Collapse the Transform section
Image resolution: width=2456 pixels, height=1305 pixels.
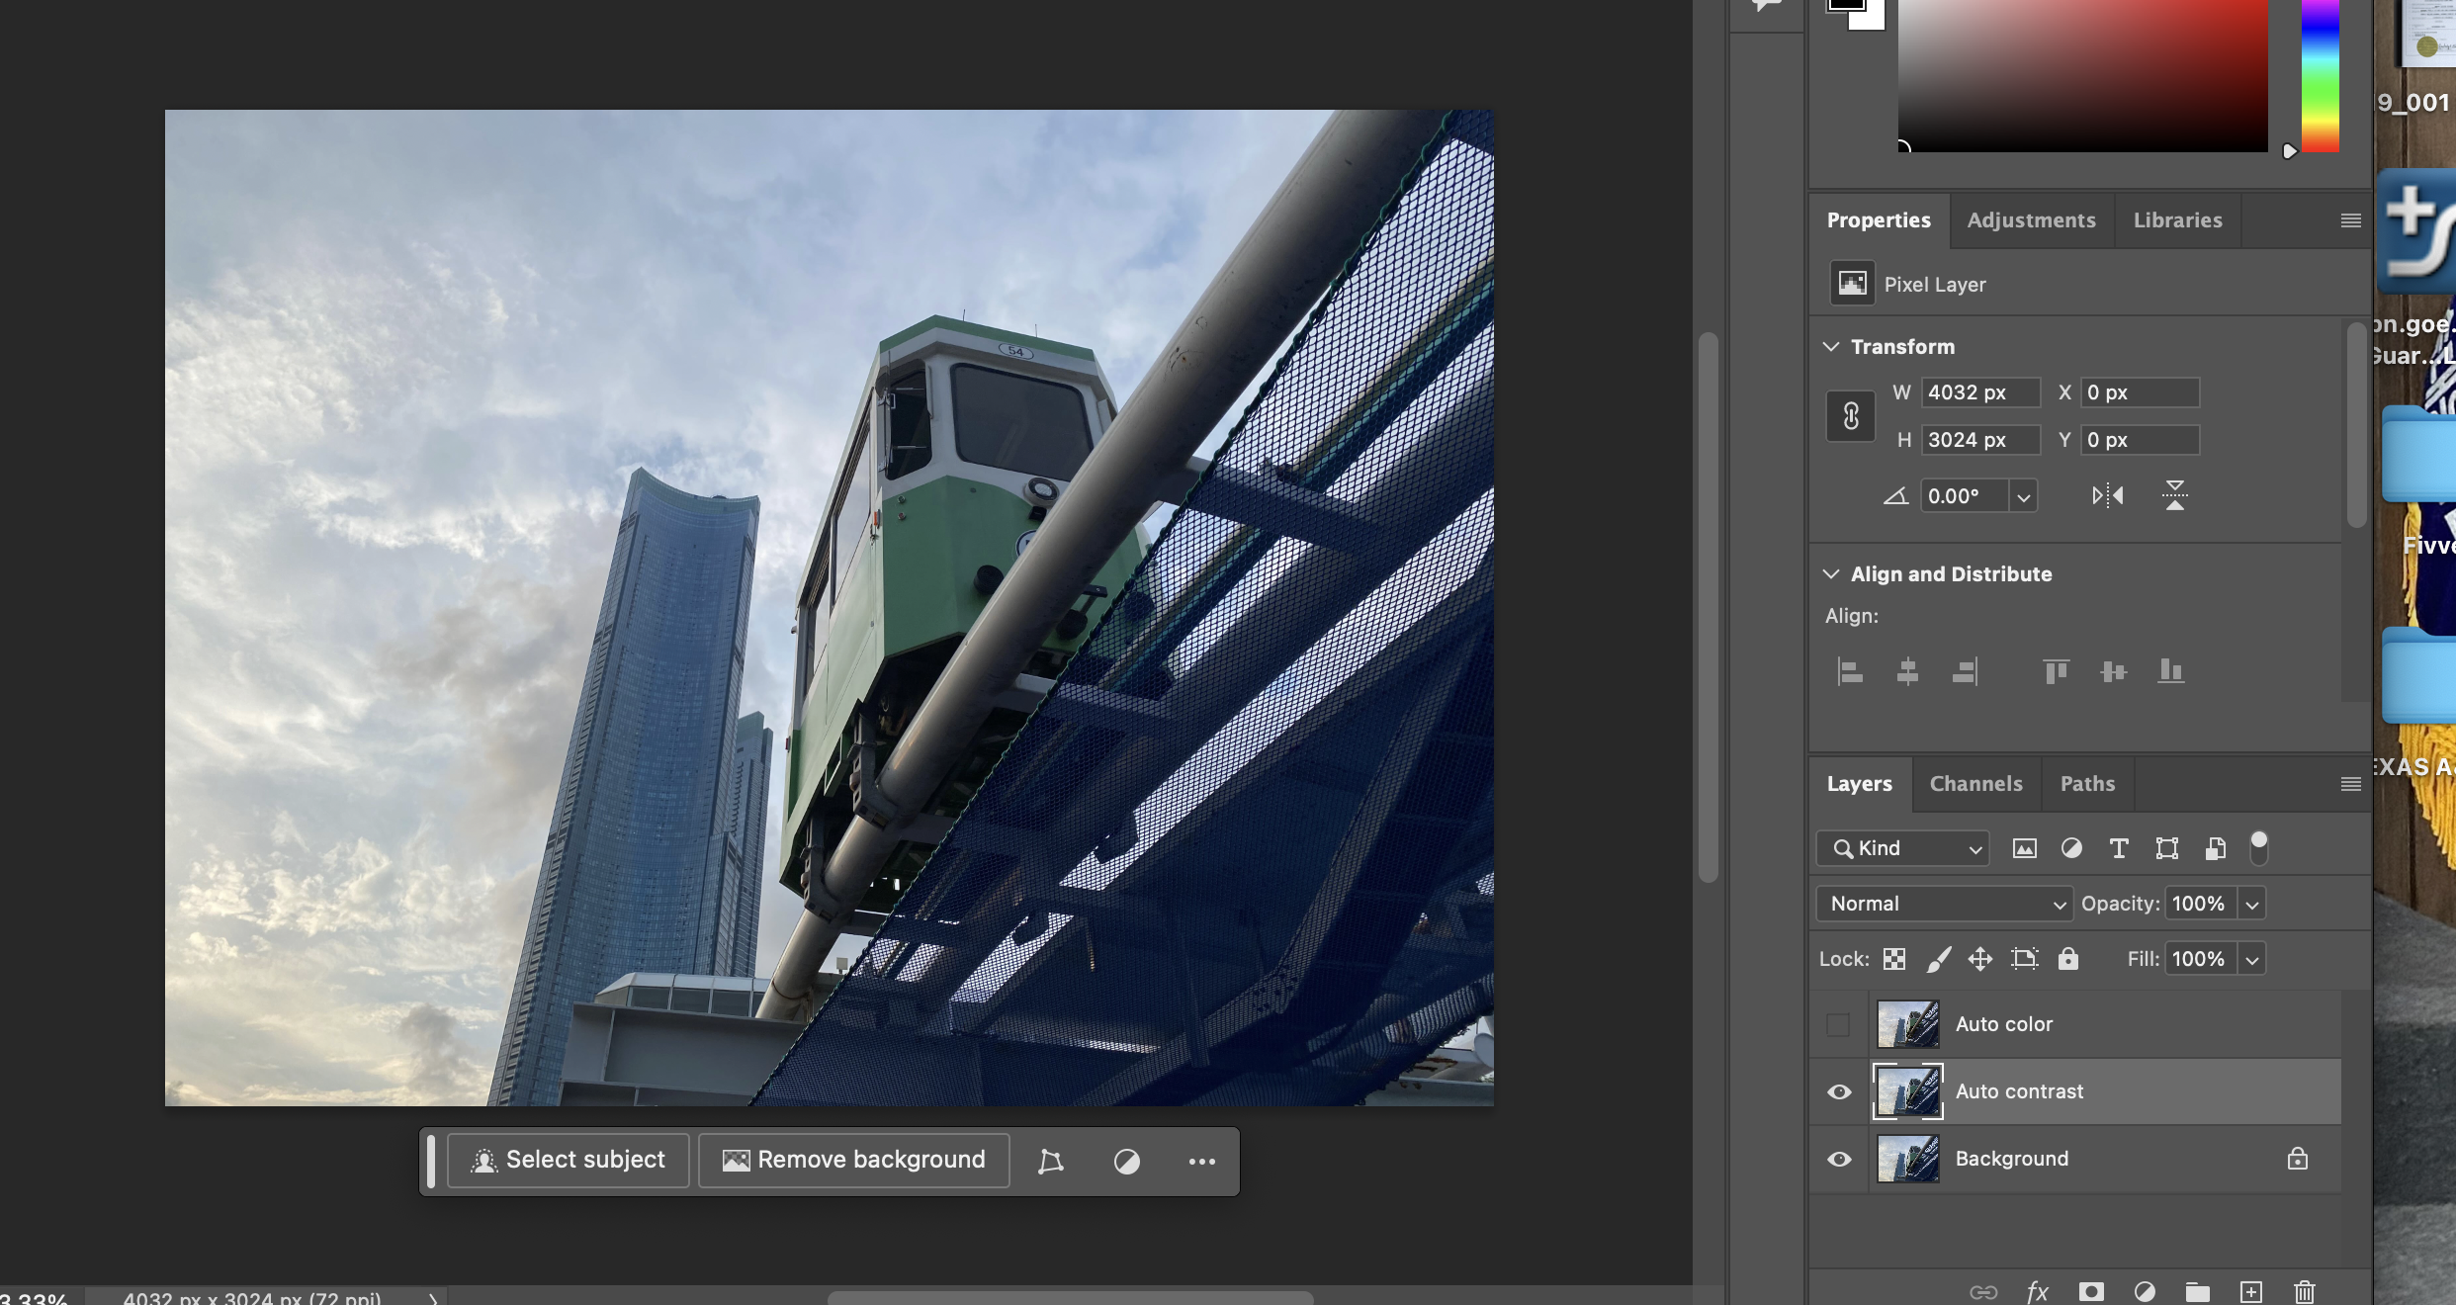1831,347
